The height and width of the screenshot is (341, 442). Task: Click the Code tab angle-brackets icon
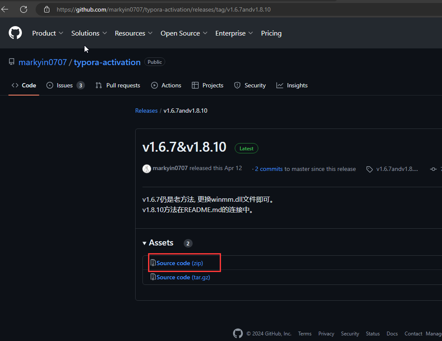pos(15,85)
